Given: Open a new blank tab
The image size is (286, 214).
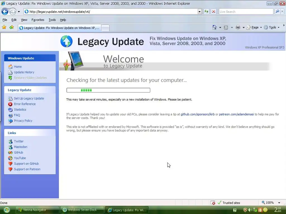Looking at the screenshot, I should 105,28.
